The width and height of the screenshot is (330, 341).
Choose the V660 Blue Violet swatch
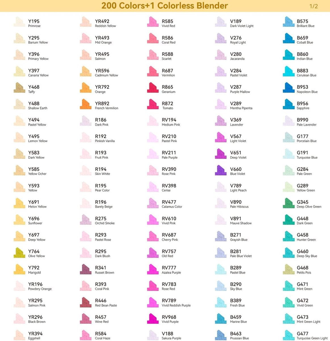coord(221,170)
